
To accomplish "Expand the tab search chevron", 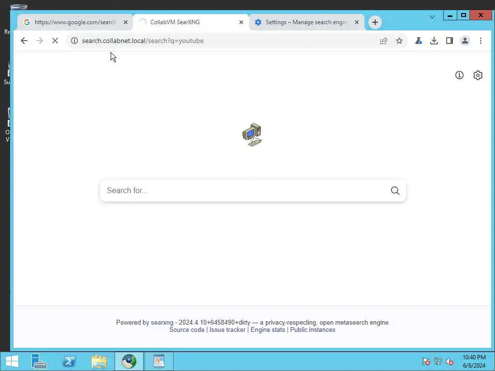I will pos(432,17).
